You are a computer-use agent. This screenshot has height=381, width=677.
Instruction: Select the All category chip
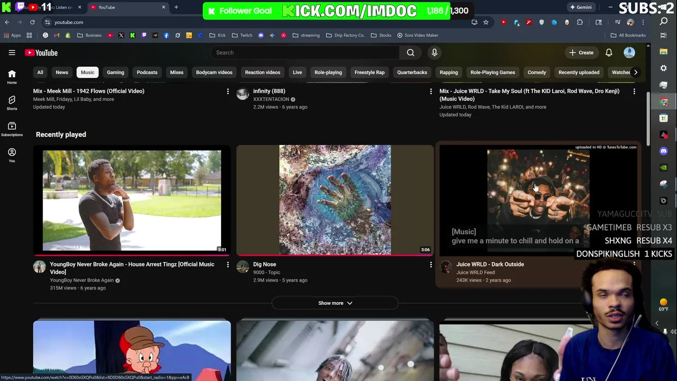(40, 72)
